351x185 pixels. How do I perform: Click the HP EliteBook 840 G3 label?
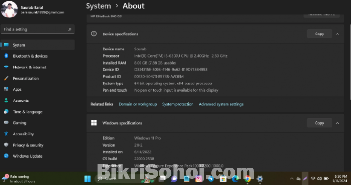click(106, 17)
